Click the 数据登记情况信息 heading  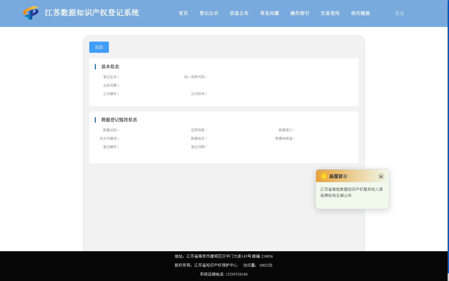[119, 120]
